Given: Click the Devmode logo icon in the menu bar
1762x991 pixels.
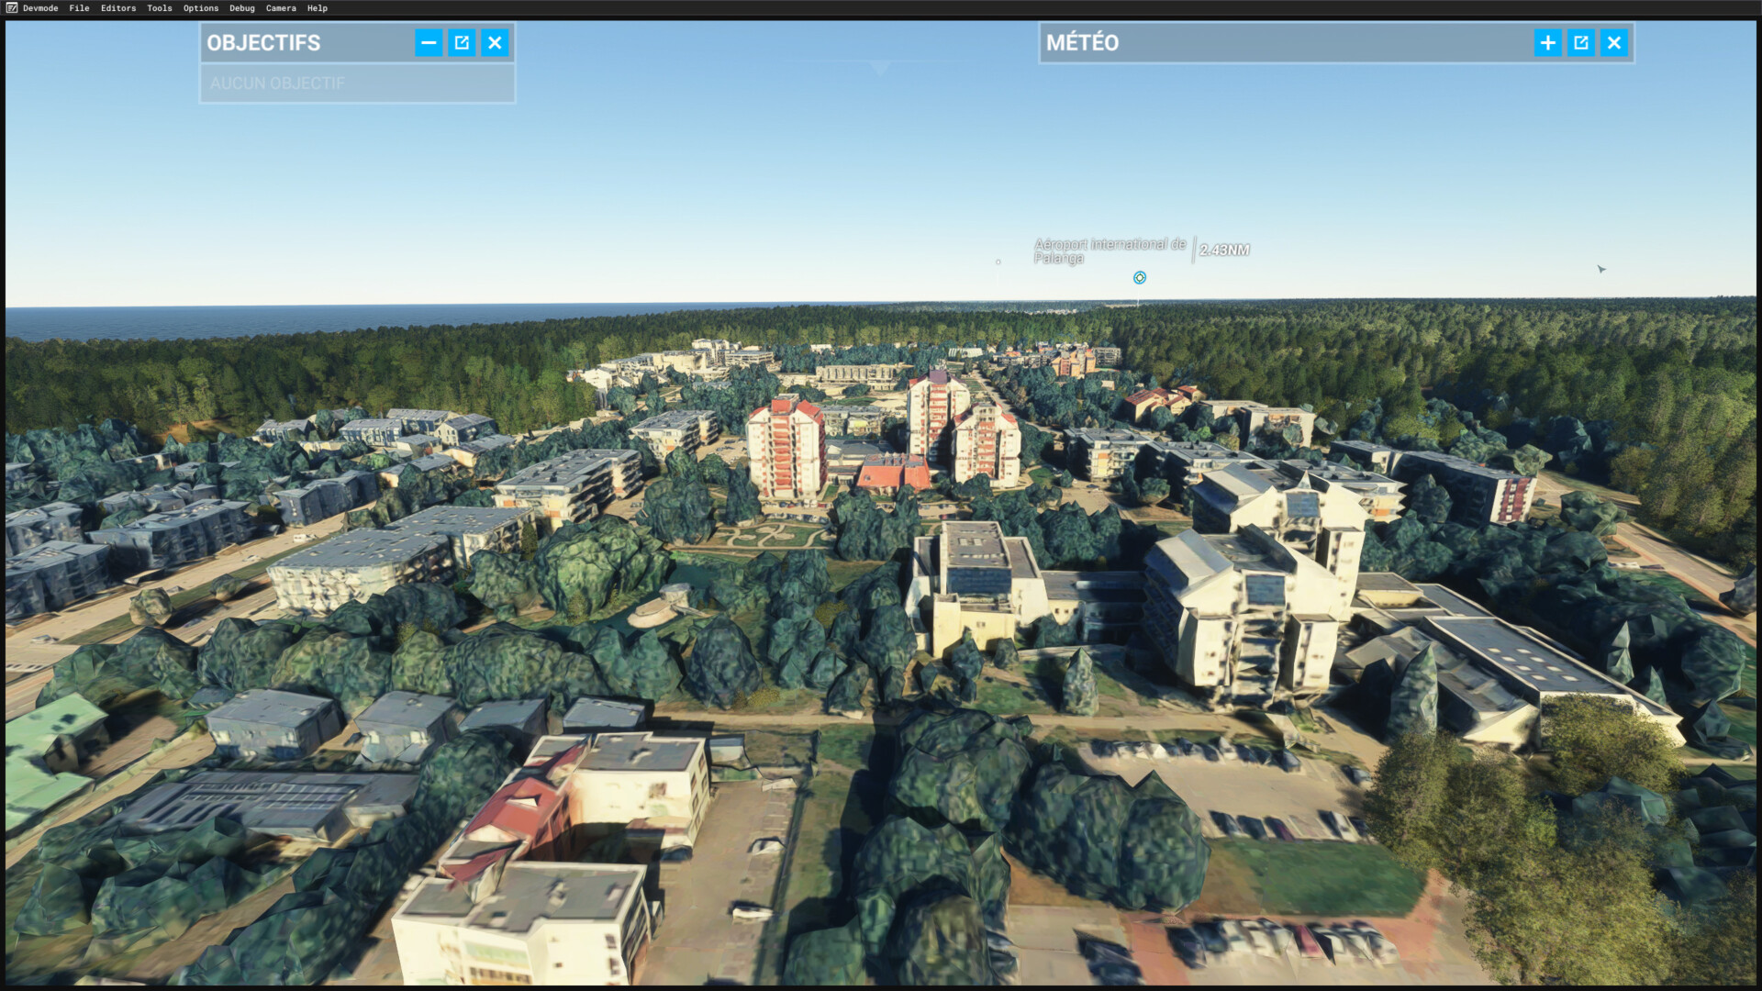Looking at the screenshot, I should pyautogui.click(x=11, y=8).
